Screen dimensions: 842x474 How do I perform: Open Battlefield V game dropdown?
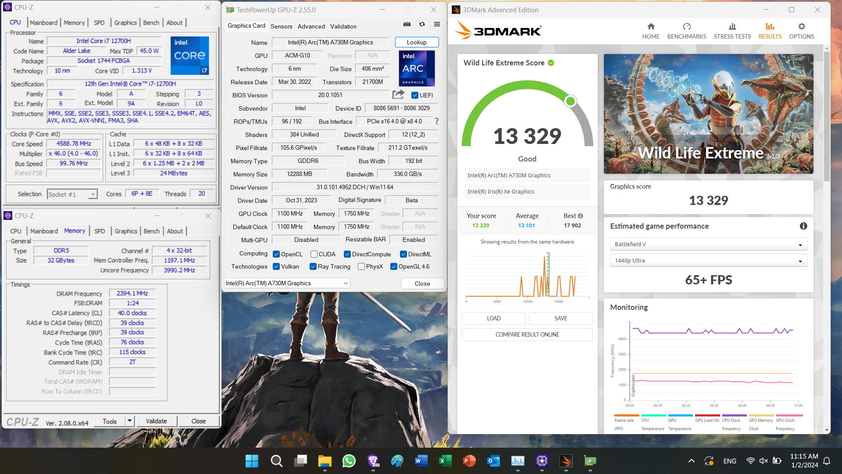pyautogui.click(x=708, y=244)
